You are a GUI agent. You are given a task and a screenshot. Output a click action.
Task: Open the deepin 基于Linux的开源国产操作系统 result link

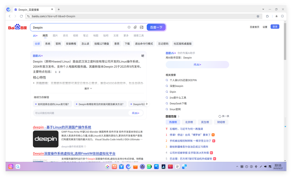pyautogui.click(x=62, y=127)
